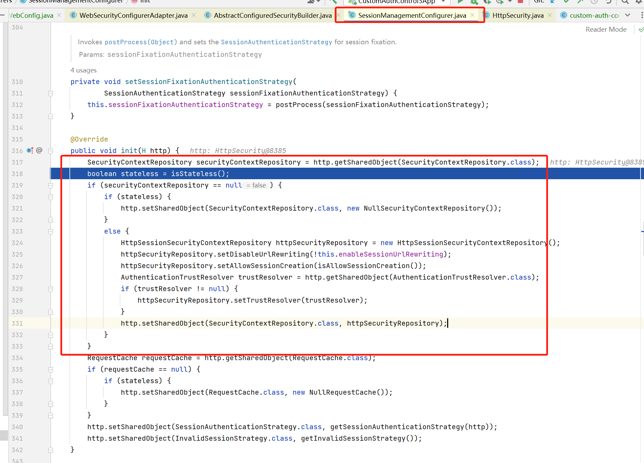This screenshot has height=463, width=644.
Task: Click the @ annotation gutter icon on line 316
Action: (x=39, y=150)
